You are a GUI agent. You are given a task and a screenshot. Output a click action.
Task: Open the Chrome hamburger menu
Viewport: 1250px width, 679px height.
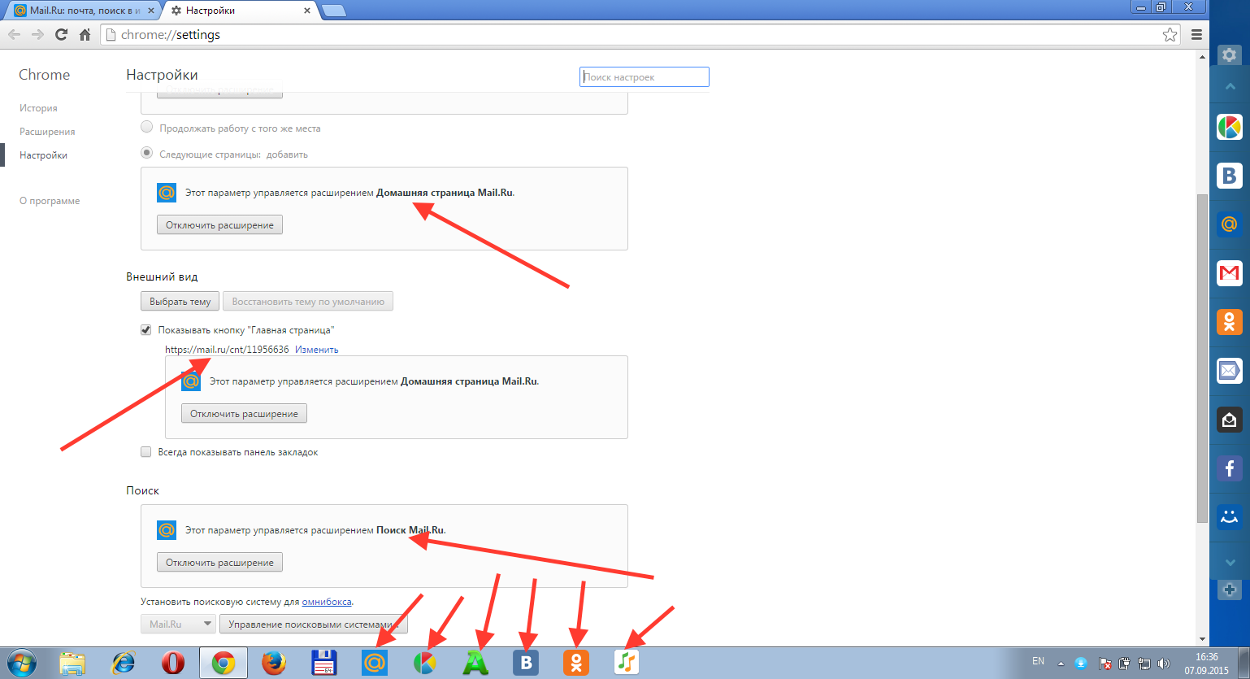tap(1196, 34)
